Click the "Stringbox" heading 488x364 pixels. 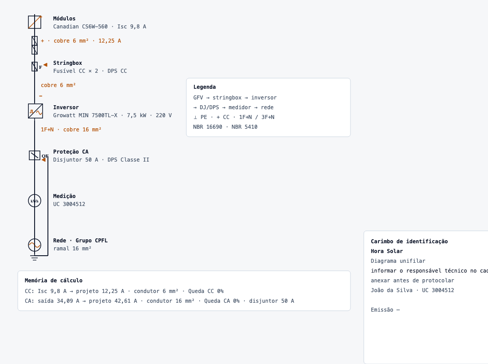[x=67, y=63]
